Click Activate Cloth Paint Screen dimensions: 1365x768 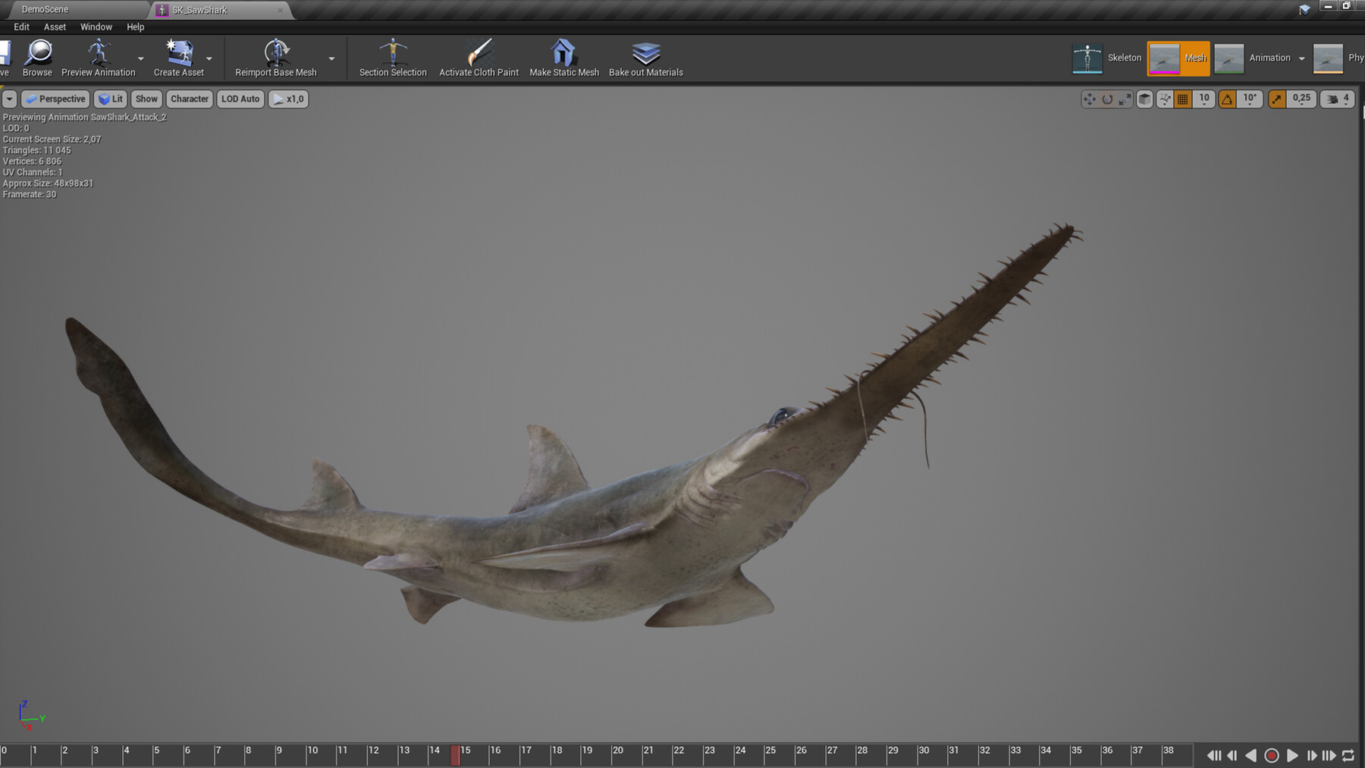tap(479, 58)
